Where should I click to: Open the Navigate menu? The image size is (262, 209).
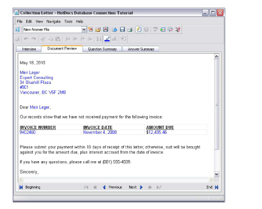[54, 21]
